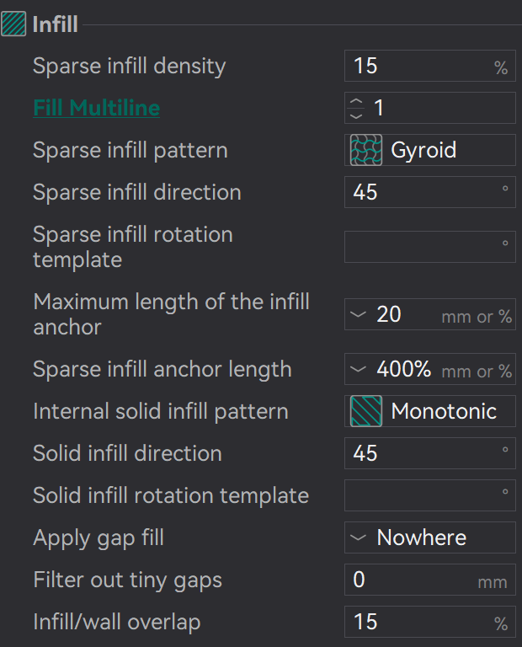Click the Solid infill direction field
The height and width of the screenshot is (647, 522).
click(x=417, y=453)
